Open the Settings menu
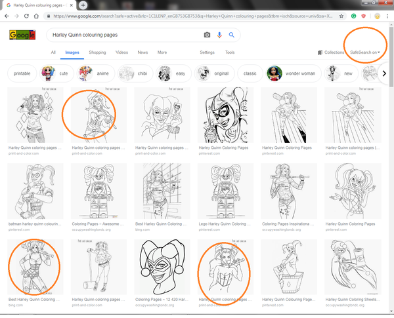 click(x=207, y=52)
